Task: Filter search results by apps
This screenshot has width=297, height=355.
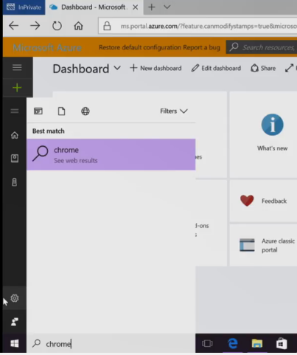Action: (x=38, y=111)
